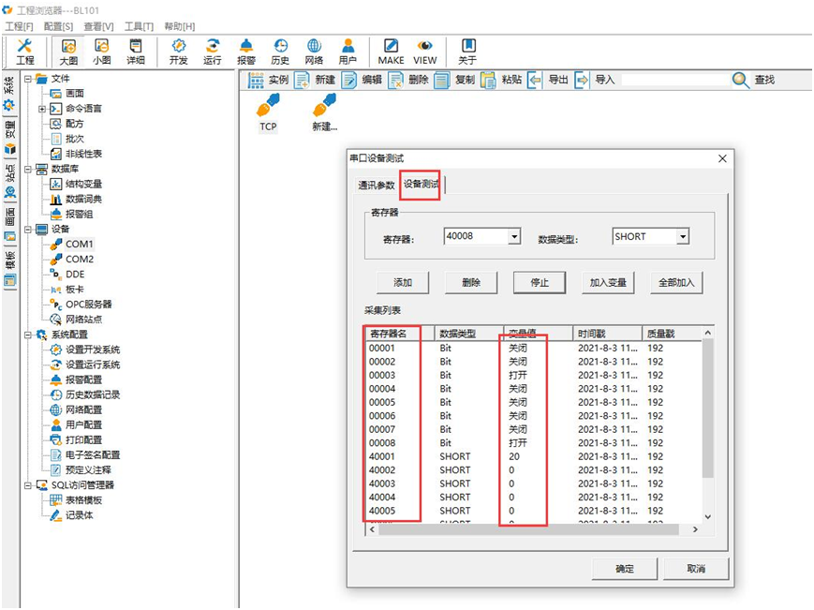
Task: Select the TCP device icon
Action: (268, 112)
